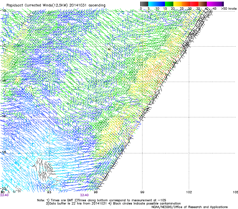This screenshot has width=238, height=209.
Task: Click the -12 latitude axis label
Action: click(x=3, y=45)
